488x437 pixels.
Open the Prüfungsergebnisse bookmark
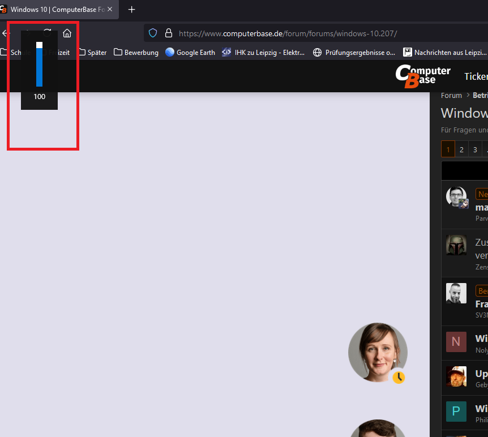[354, 52]
